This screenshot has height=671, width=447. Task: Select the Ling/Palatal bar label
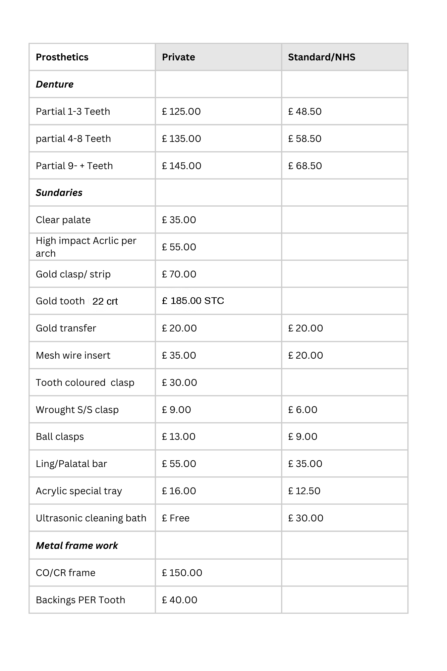pyautogui.click(x=71, y=464)
